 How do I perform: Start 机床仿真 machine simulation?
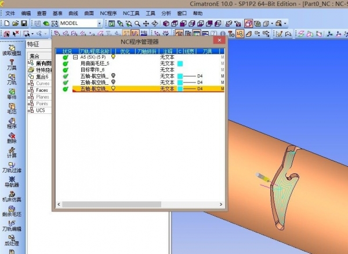click(12, 196)
